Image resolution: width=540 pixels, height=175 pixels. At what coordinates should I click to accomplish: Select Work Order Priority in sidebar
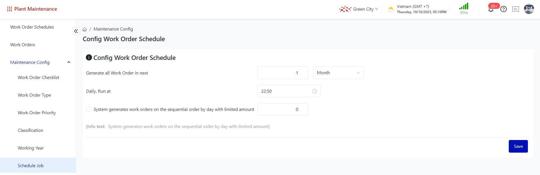[x=37, y=113]
